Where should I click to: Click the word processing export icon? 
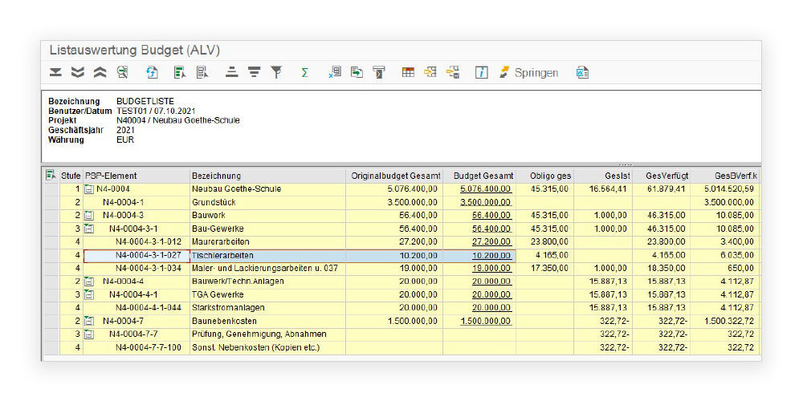[582, 72]
